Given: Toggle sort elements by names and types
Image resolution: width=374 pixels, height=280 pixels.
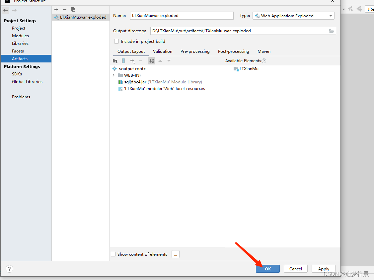Looking at the screenshot, I should [x=152, y=61].
